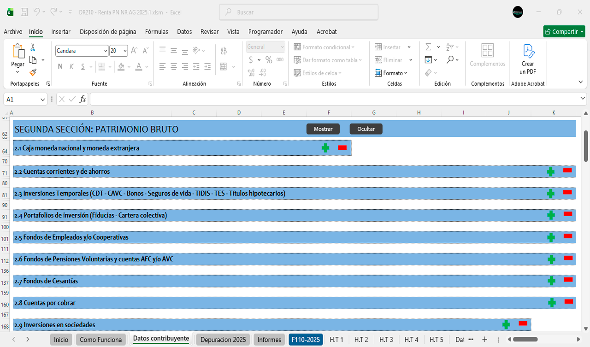The image size is (590, 347).
Task: Click the Cut scissors icon
Action: (x=33, y=47)
